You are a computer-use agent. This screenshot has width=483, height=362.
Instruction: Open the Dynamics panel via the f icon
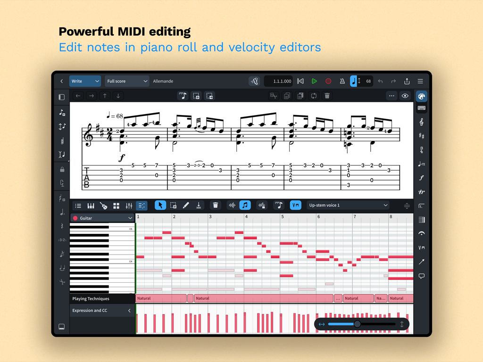point(422,178)
